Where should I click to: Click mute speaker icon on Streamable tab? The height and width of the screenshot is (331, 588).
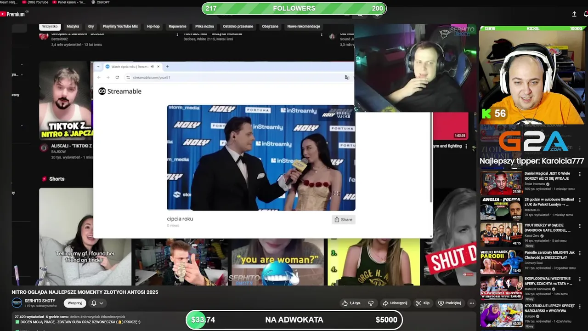pyautogui.click(x=152, y=67)
